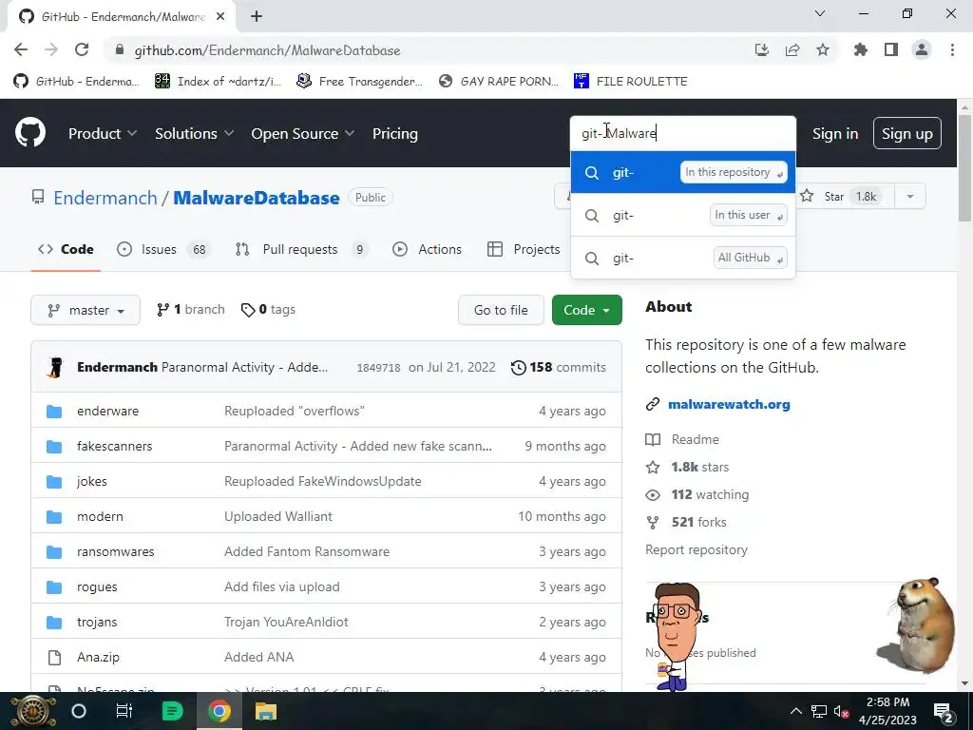Open the Cortana circle icon in taskbar
The image size is (973, 730).
(x=79, y=711)
